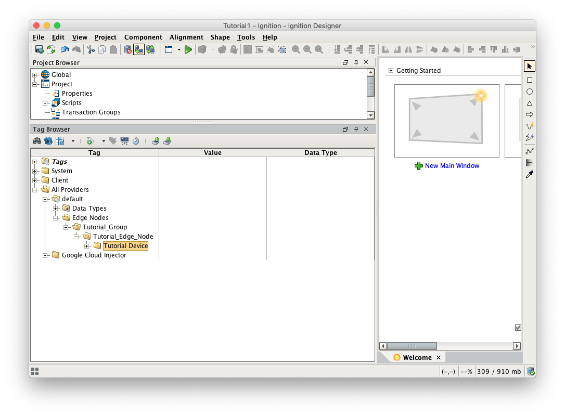
Task: Open the new tag dropdown arrow
Action: tap(104, 141)
